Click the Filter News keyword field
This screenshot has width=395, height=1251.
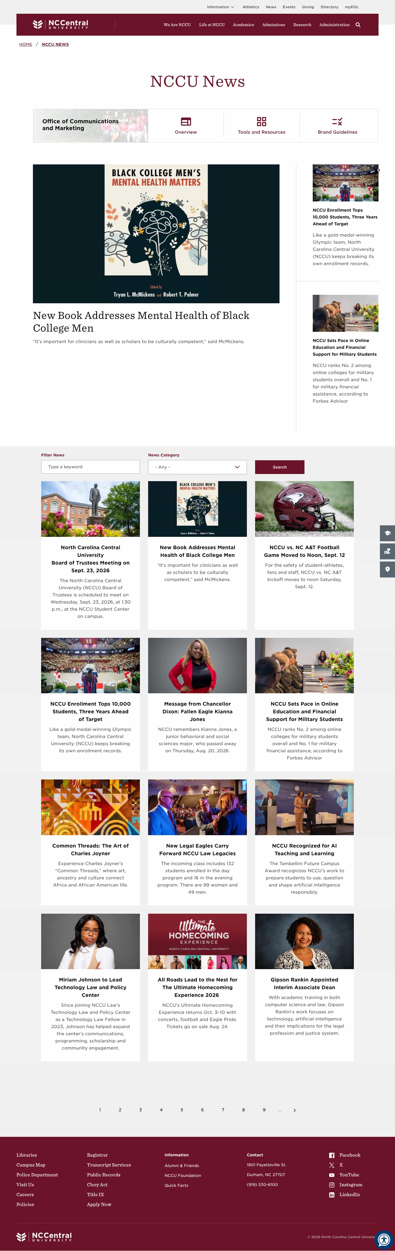click(90, 467)
